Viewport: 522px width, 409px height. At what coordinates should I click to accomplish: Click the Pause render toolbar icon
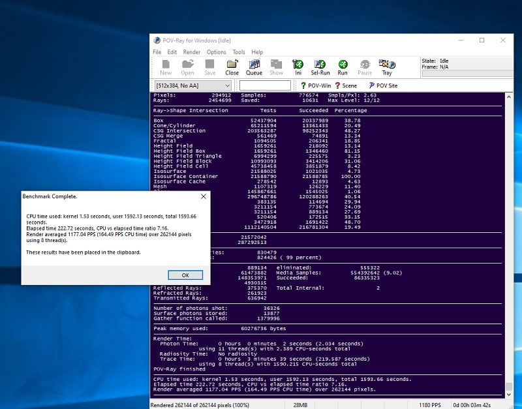(365, 68)
